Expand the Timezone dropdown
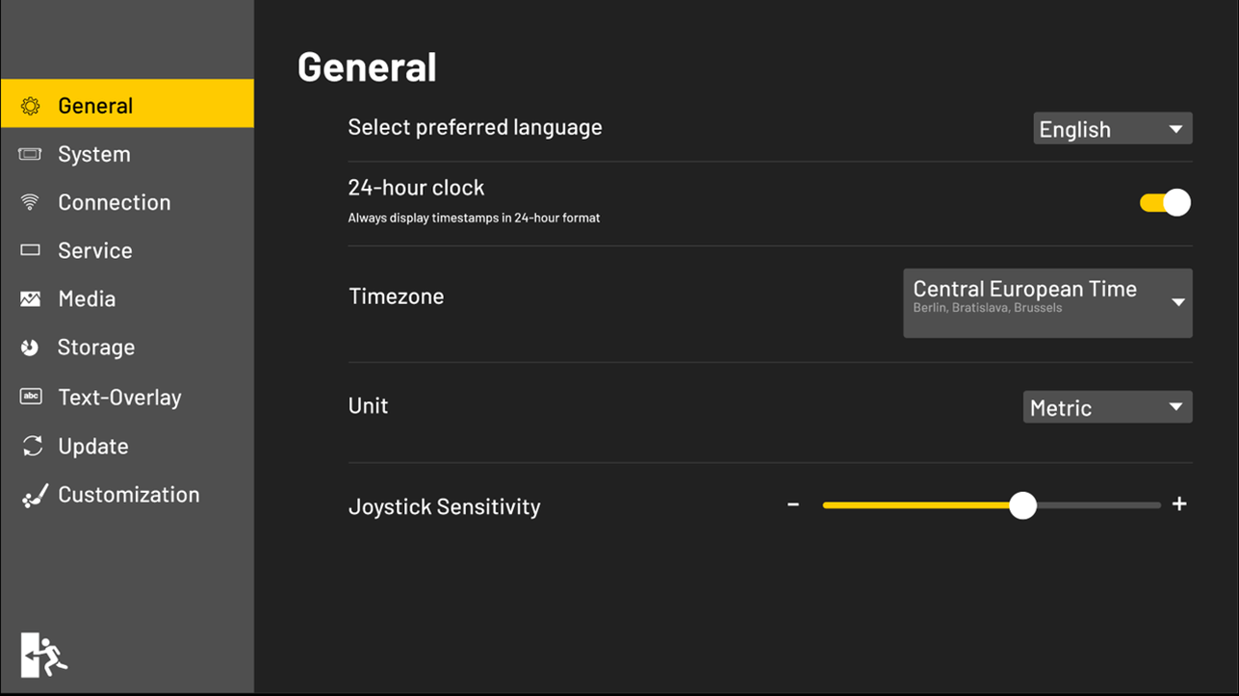Image resolution: width=1239 pixels, height=696 pixels. 1046,302
